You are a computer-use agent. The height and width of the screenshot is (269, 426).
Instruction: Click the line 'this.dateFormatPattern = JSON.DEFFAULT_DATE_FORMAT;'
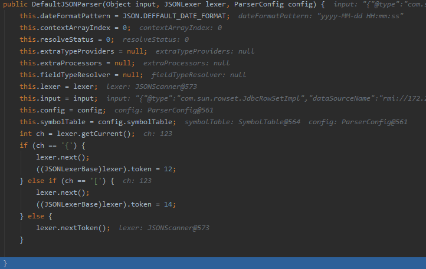click(x=124, y=16)
